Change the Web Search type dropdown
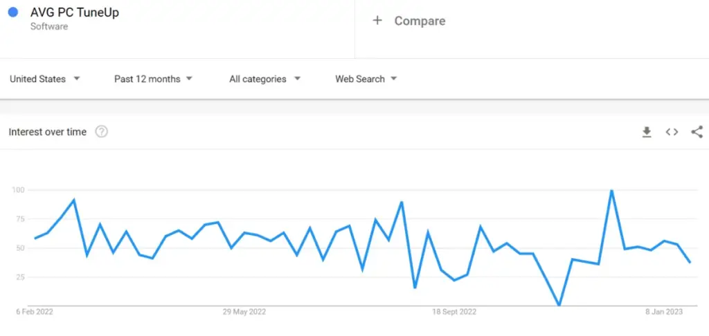Screen dimensions: 709x336 366,79
